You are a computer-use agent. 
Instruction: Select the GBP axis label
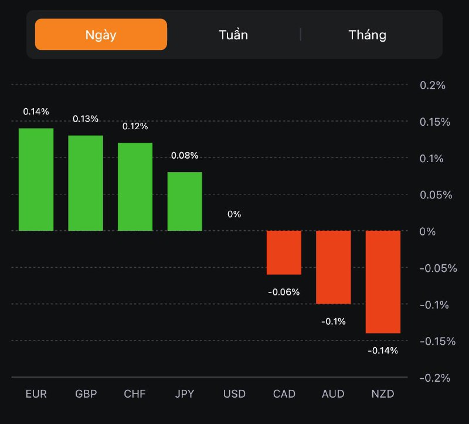[86, 393]
